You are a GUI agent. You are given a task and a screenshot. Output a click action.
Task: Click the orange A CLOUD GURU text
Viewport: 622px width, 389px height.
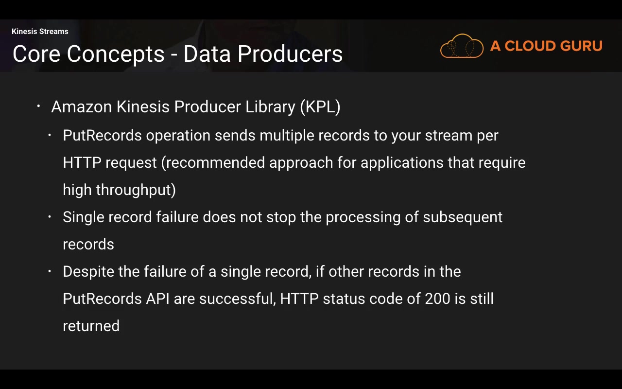pyautogui.click(x=546, y=46)
